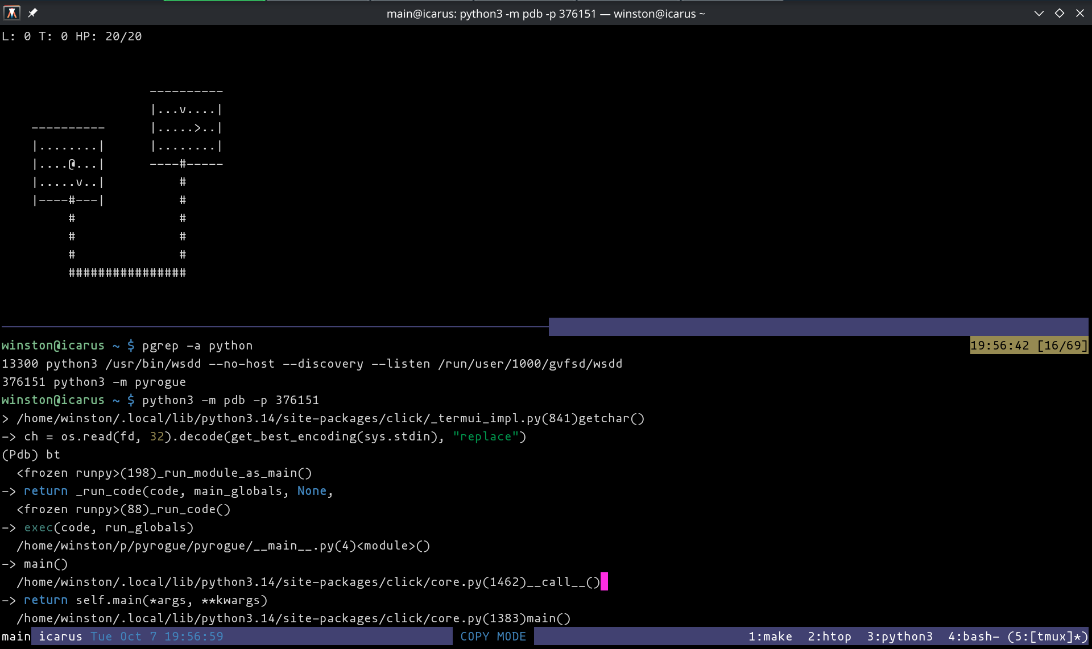The height and width of the screenshot is (649, 1092).
Task: Click the terminal app icon in the title bar
Action: point(11,13)
